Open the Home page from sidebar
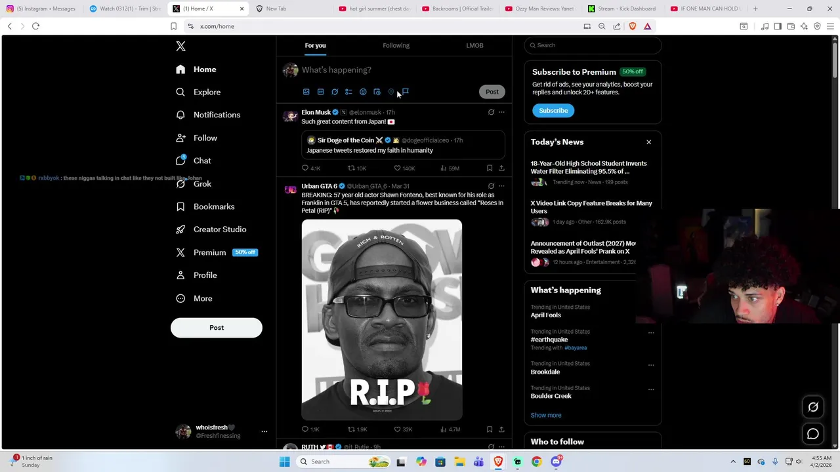The height and width of the screenshot is (472, 840). pyautogui.click(x=196, y=69)
